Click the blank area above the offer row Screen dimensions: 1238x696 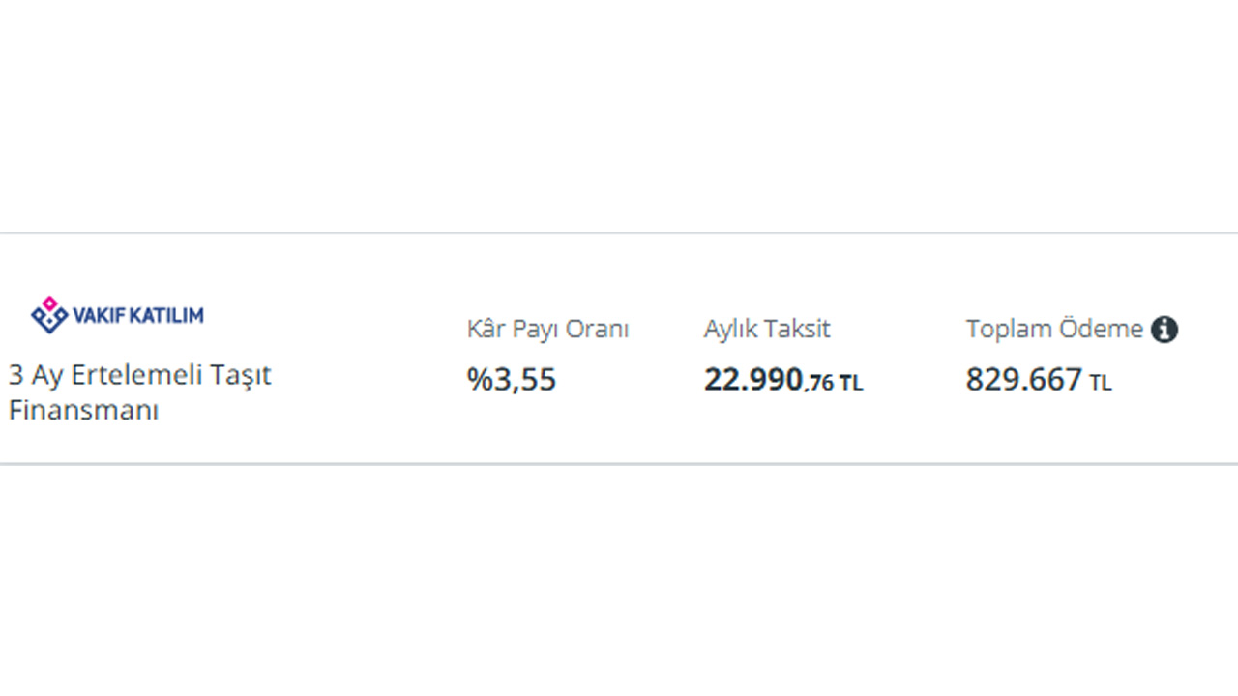[x=619, y=116]
